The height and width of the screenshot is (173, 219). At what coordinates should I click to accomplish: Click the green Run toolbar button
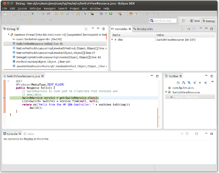click(111, 14)
